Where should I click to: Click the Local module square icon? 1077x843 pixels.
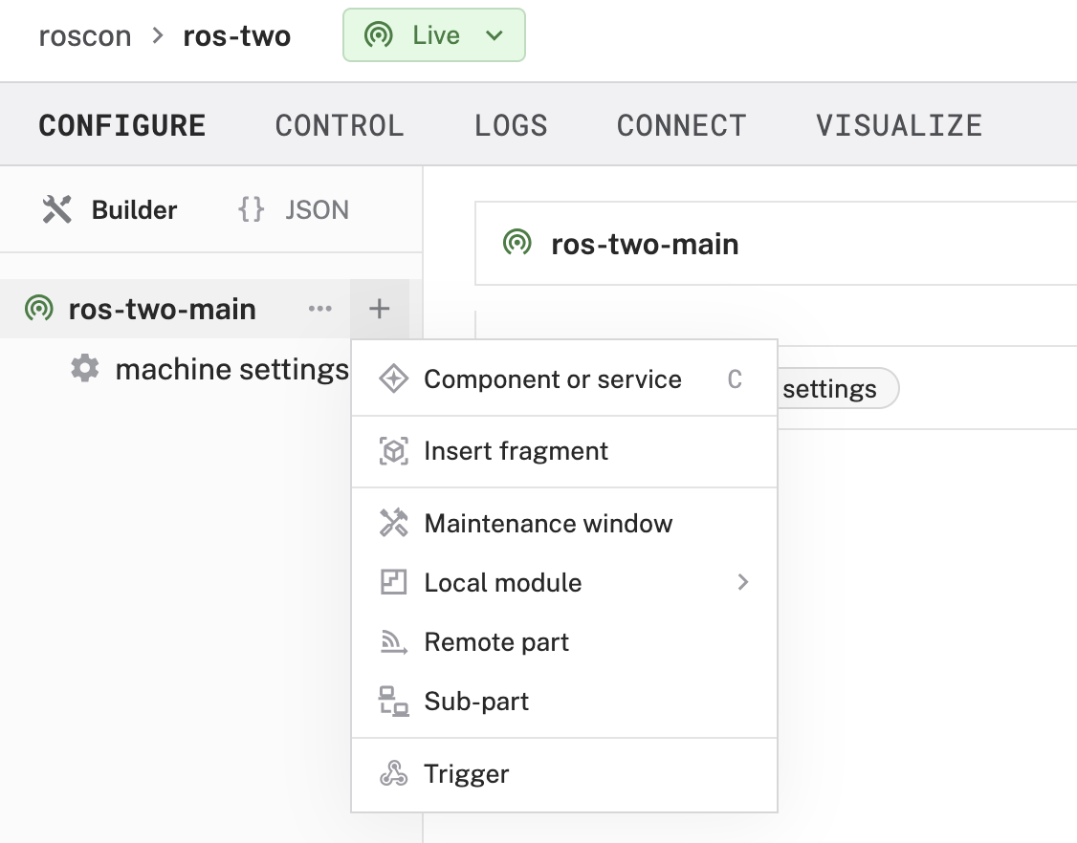pyautogui.click(x=393, y=582)
